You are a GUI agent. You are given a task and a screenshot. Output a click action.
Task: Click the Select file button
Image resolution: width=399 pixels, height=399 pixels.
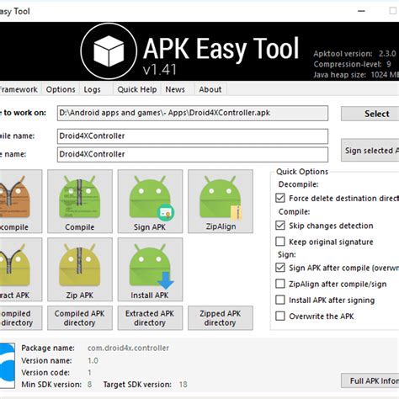(x=370, y=114)
